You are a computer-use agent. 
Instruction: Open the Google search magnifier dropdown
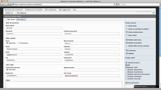[x=119, y=4]
